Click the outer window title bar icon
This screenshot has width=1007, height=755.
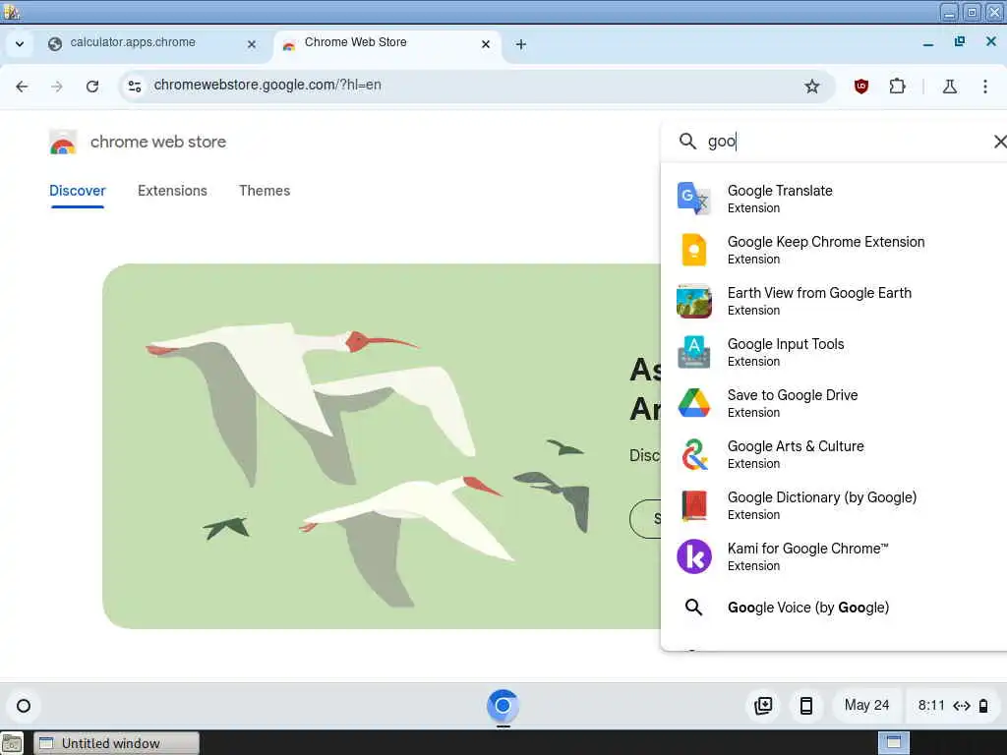point(11,11)
